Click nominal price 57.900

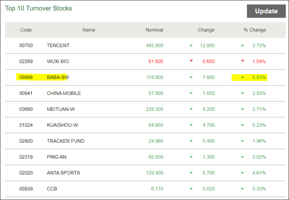click(156, 94)
